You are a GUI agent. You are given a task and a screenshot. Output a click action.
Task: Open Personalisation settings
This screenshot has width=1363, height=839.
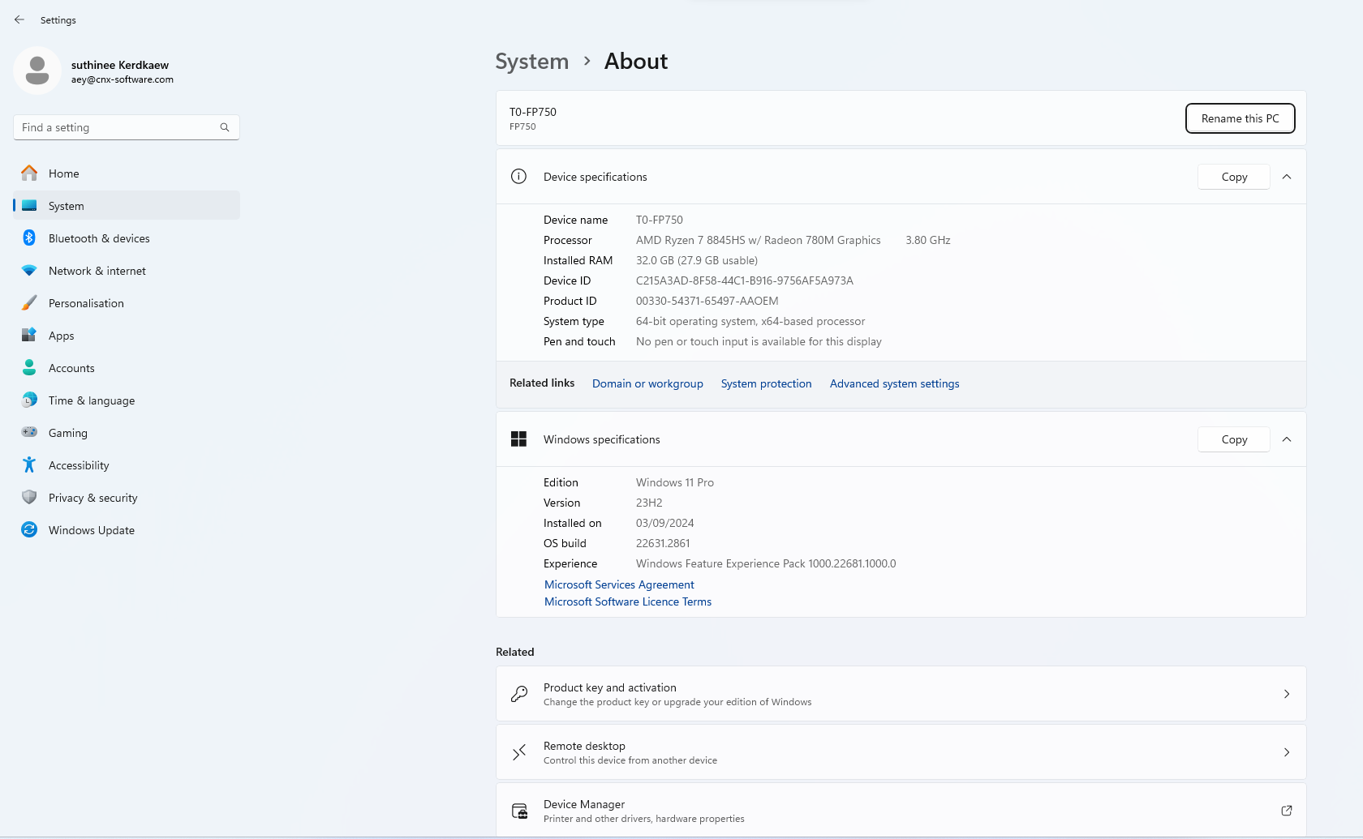(127, 302)
